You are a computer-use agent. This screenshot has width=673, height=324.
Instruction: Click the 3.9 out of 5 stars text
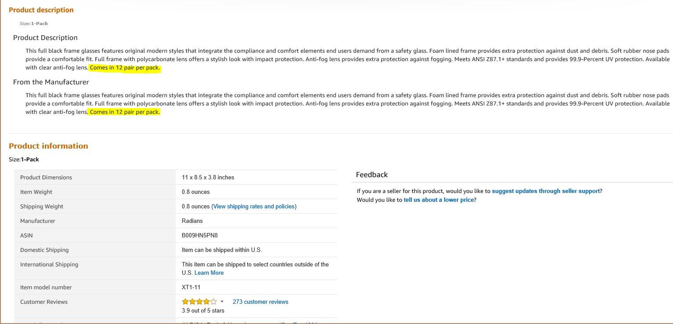(203, 310)
